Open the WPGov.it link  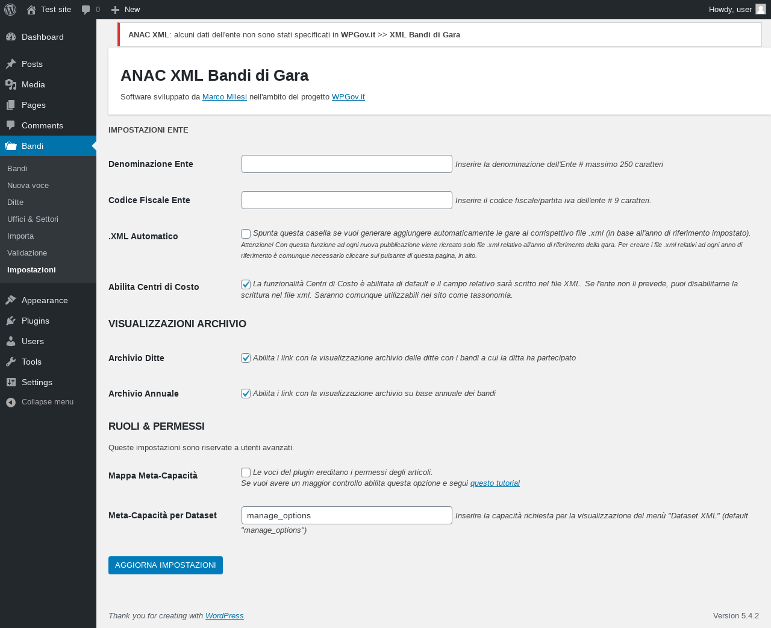[x=348, y=96]
